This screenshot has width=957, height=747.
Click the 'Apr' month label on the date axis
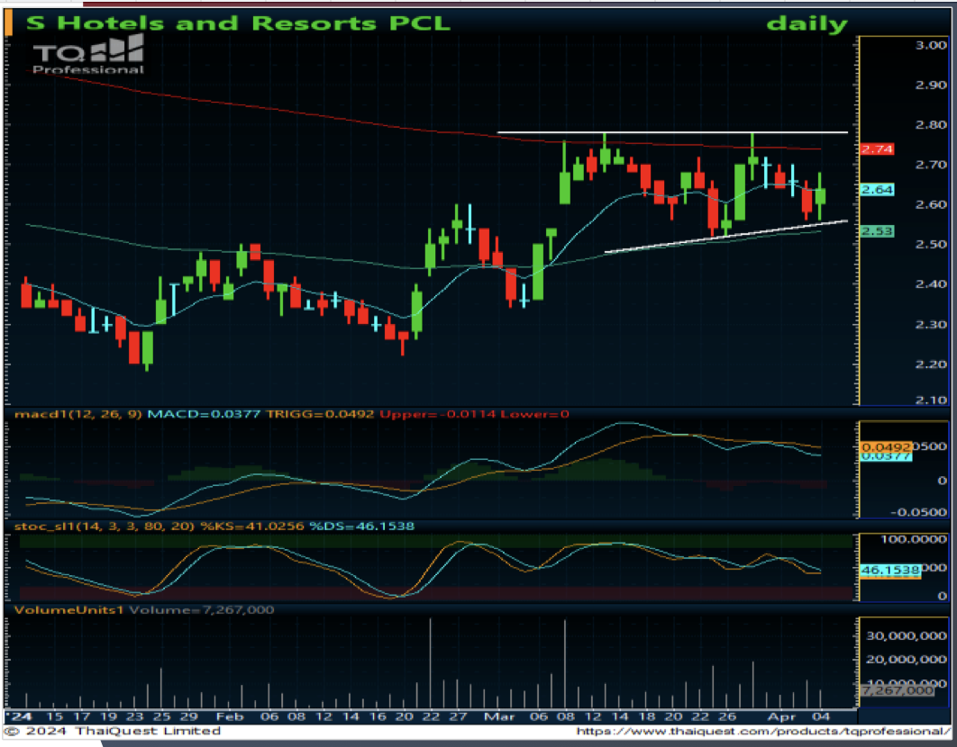(781, 715)
